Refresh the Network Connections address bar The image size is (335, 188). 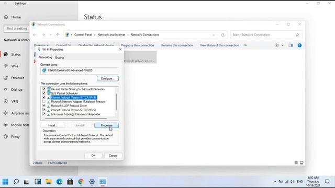click(x=222, y=35)
